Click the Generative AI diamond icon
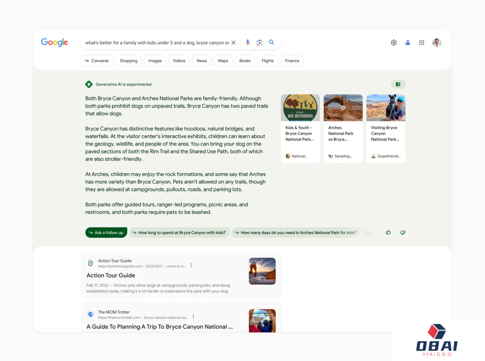The height and width of the screenshot is (361, 485). (x=89, y=84)
